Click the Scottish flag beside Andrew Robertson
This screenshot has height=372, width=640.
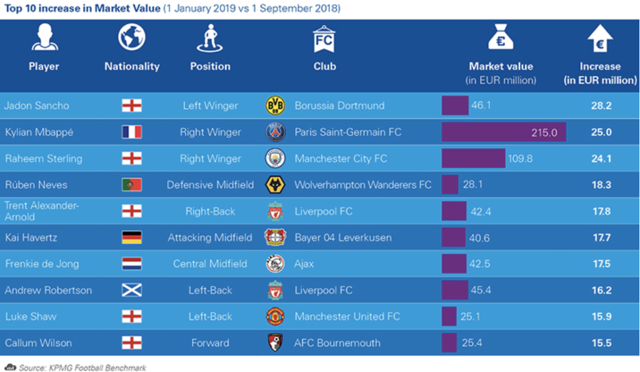pyautogui.click(x=132, y=290)
